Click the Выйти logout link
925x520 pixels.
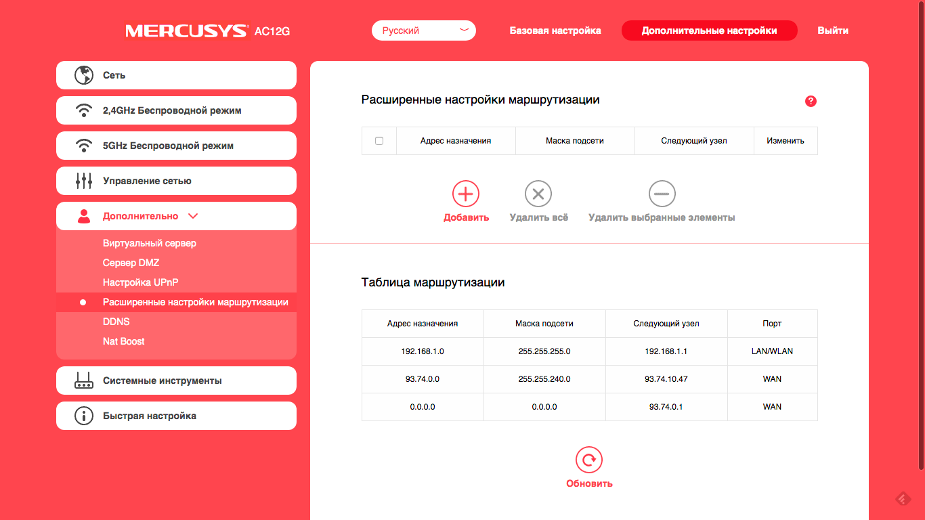pyautogui.click(x=832, y=30)
